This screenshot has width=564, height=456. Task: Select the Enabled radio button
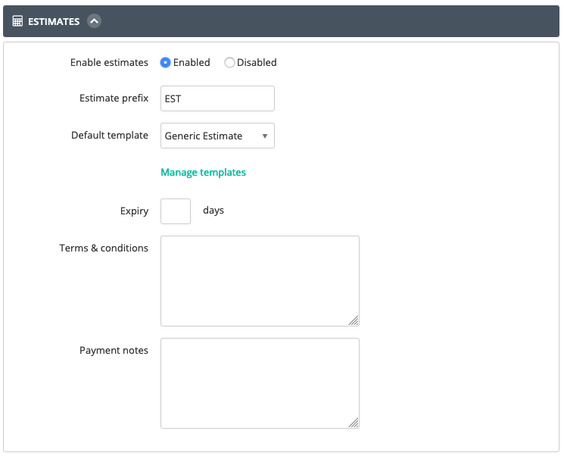165,63
